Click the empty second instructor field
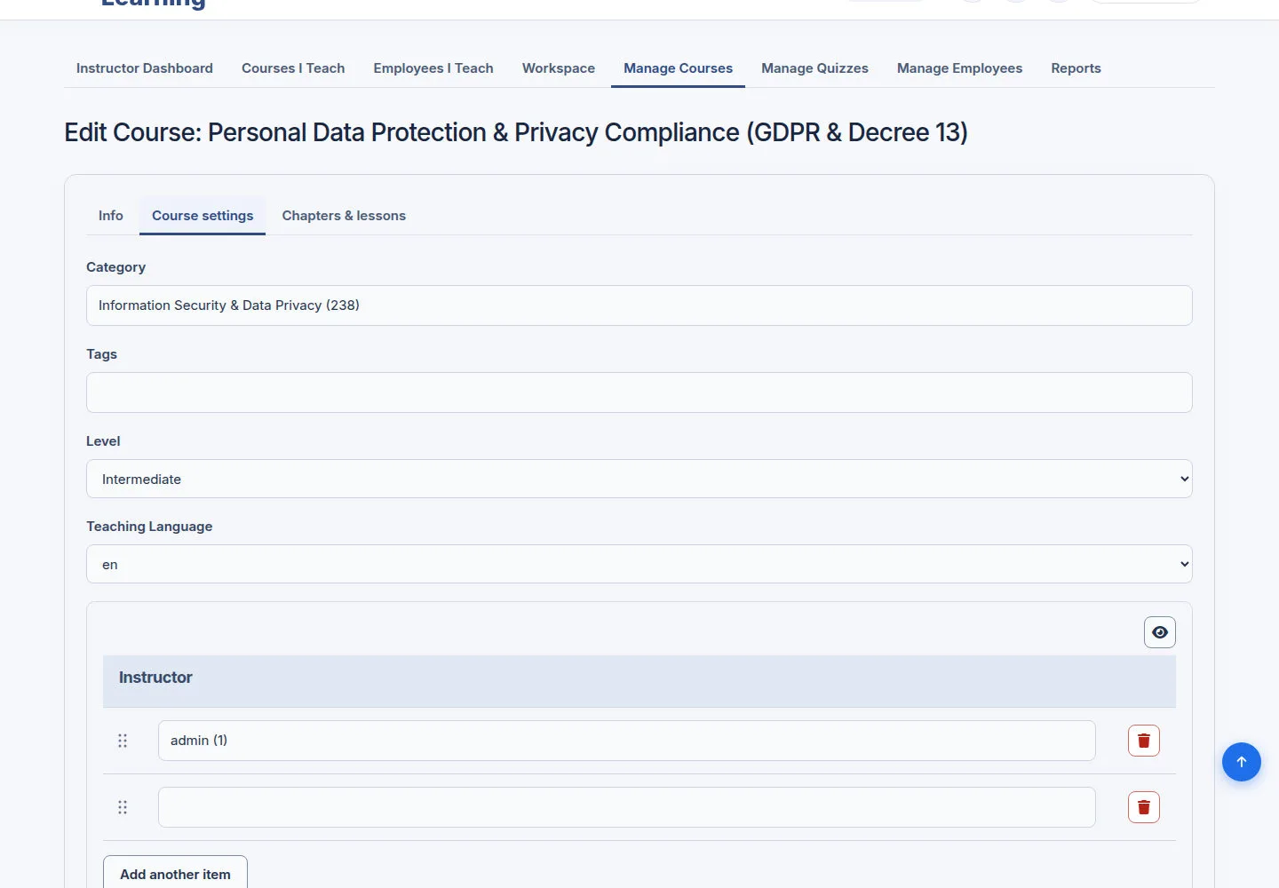Screen dimensions: 1279x888 pos(626,807)
